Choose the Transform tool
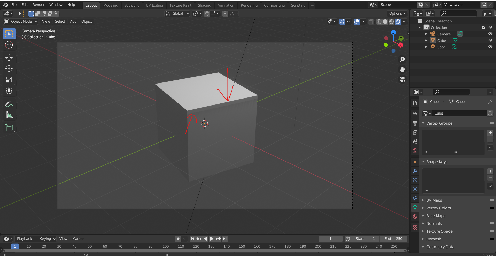Viewport: 496px width, 256px height. 9,91
